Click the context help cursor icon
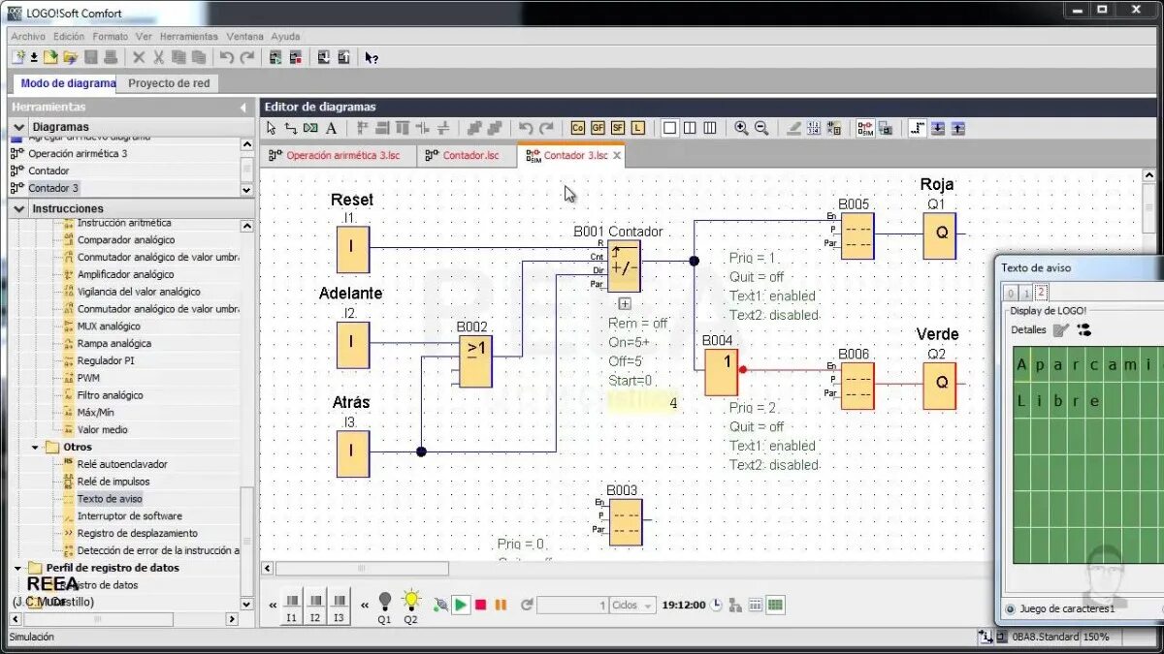Viewport: 1164px width, 654px height. click(371, 58)
